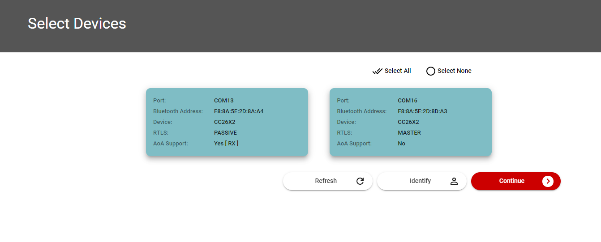Click CC26X2 device value in COM16 card
This screenshot has width=601, height=242.
click(x=408, y=122)
